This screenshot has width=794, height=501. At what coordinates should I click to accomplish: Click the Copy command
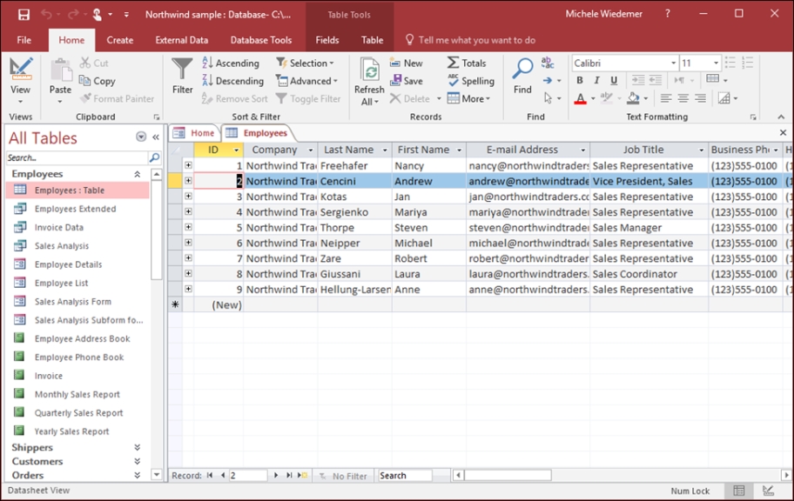point(98,81)
